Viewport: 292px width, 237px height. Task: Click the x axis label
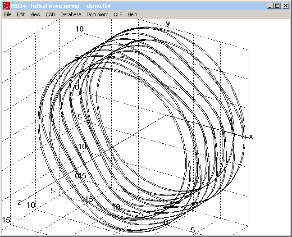coord(251,136)
